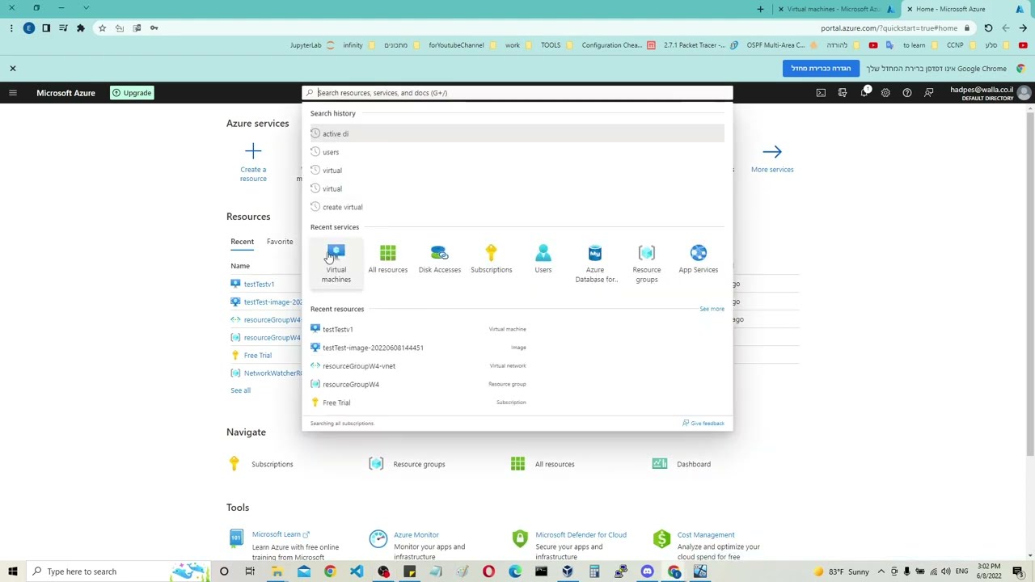The width and height of the screenshot is (1035, 582).
Task: Open the Help question mark icon
Action: [907, 93]
